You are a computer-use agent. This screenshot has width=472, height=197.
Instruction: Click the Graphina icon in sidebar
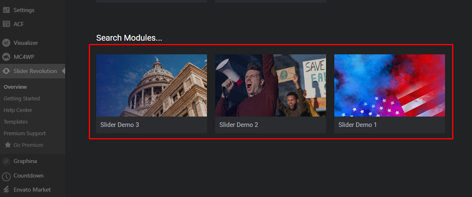[x=6, y=161]
